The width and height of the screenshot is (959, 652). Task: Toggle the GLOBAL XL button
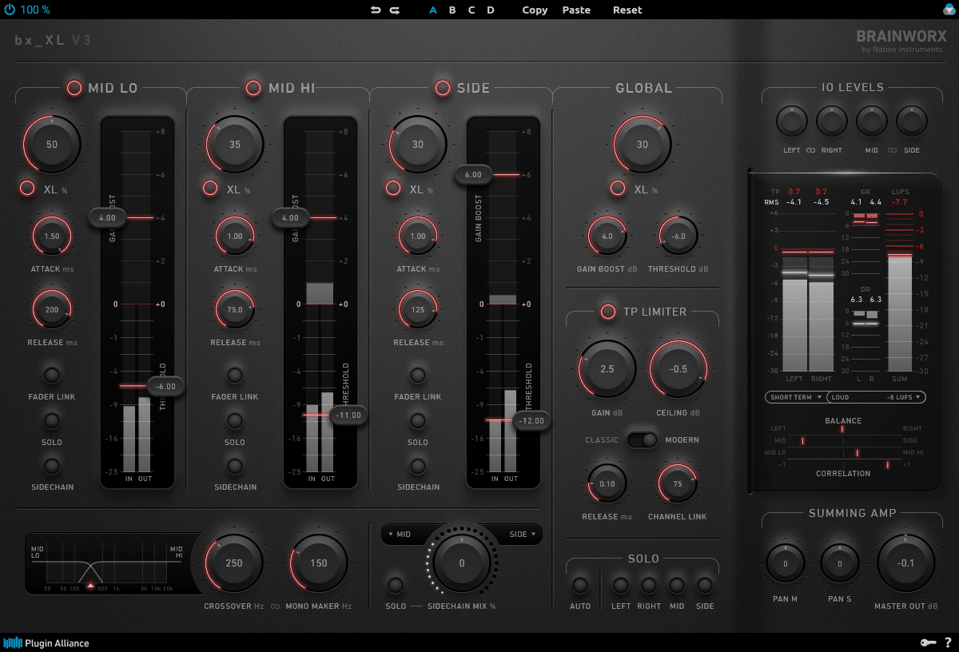[x=618, y=188]
